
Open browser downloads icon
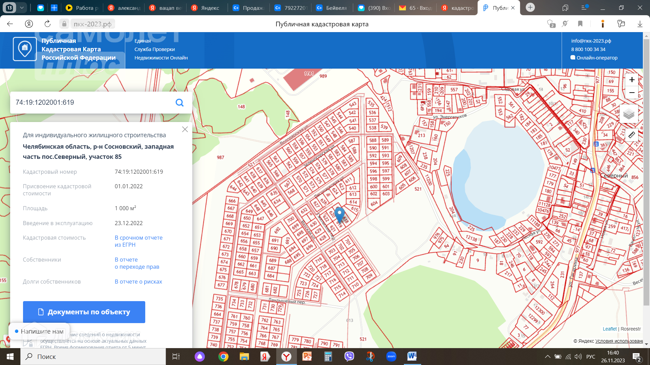(640, 24)
